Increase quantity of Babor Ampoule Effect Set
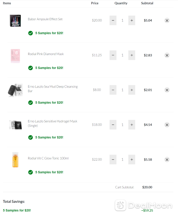This screenshot has width=178, height=215. [x=132, y=21]
